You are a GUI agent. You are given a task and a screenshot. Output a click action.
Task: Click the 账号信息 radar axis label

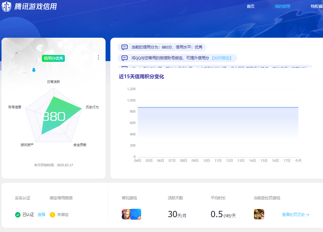click(x=14, y=107)
